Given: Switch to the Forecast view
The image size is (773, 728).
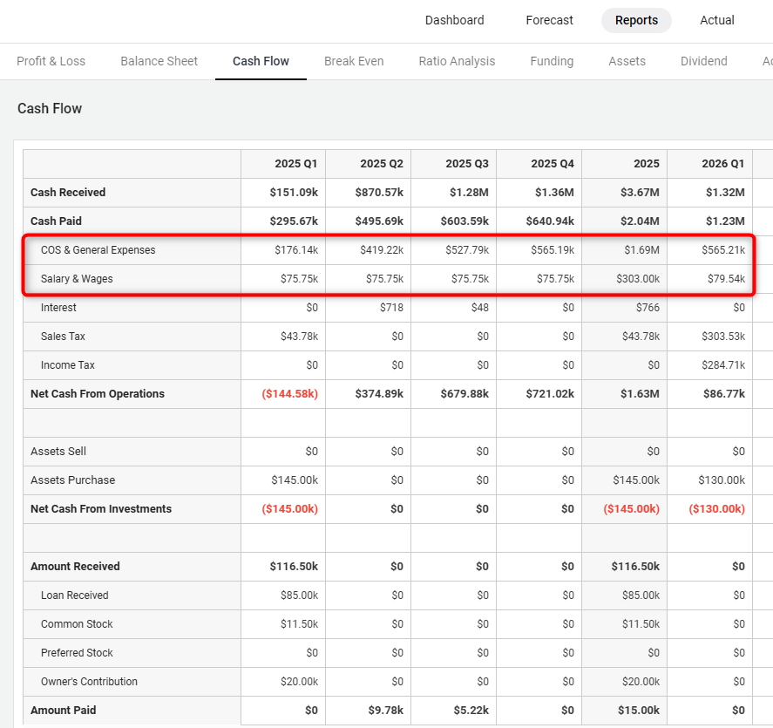Looking at the screenshot, I should point(549,20).
